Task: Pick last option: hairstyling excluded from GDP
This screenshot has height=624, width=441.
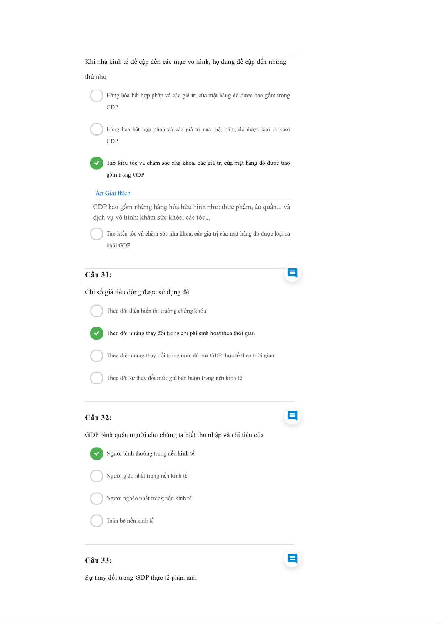Action: [x=97, y=234]
